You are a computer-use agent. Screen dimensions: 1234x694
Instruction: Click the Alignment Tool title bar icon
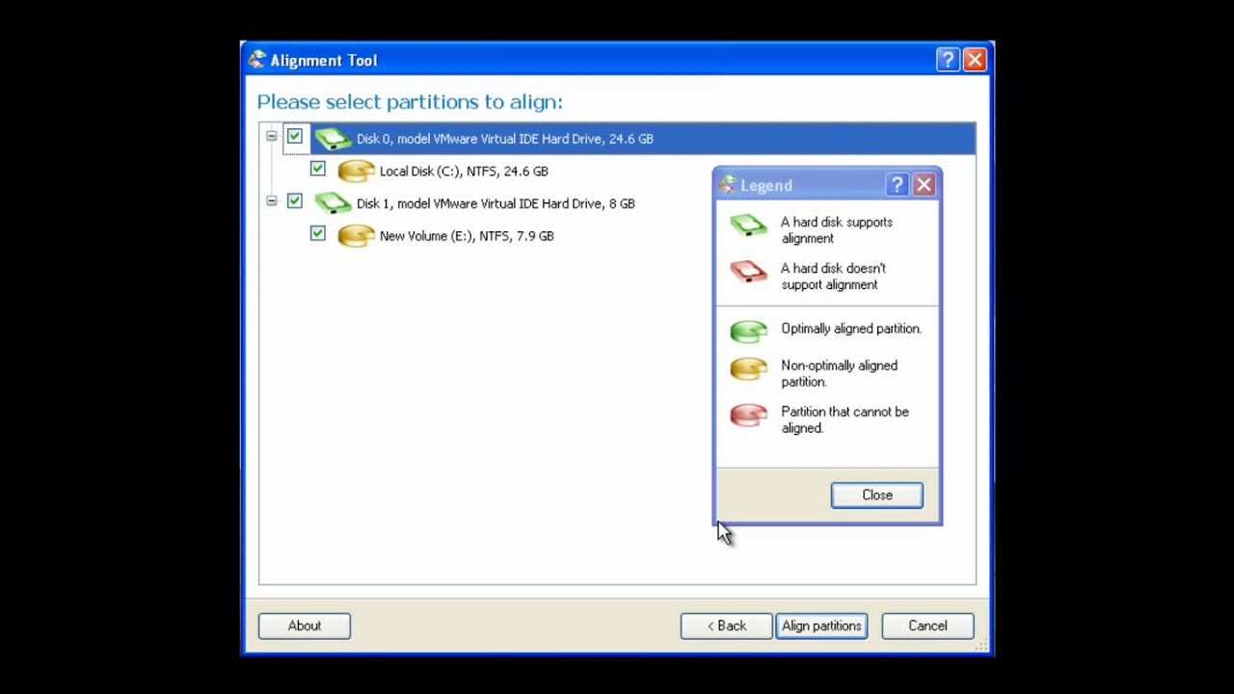(x=256, y=60)
